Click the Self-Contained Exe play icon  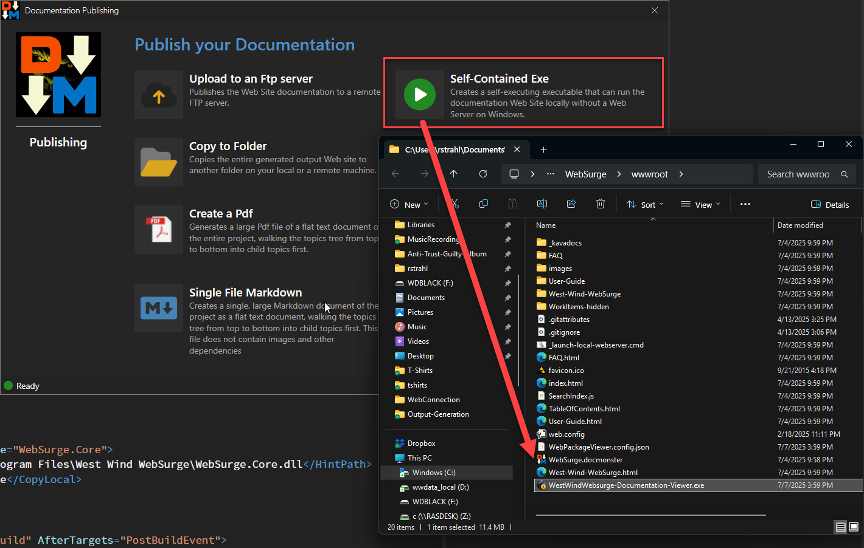point(420,95)
